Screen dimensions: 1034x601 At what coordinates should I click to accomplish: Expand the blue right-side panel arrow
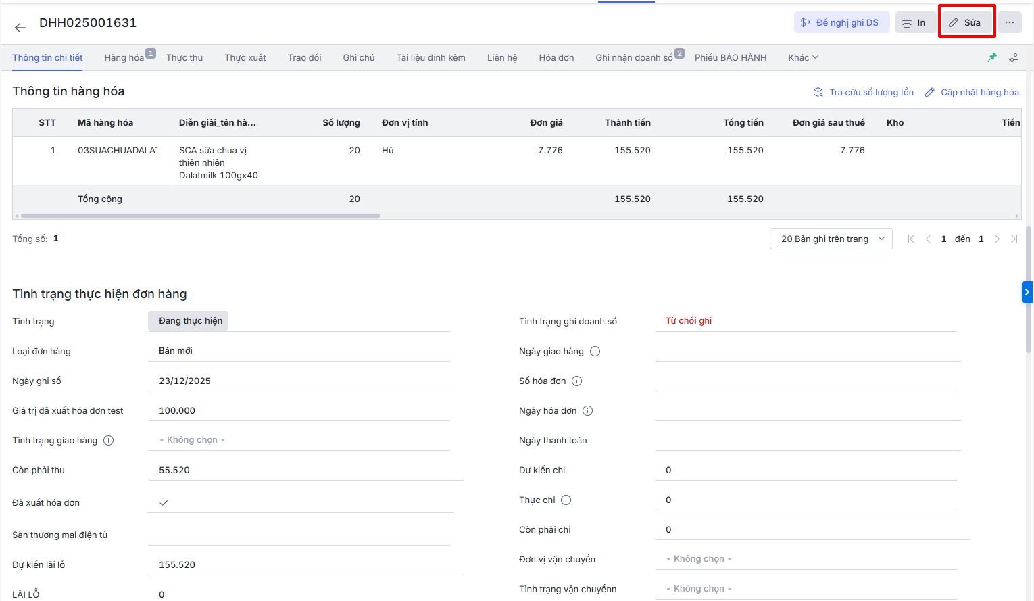click(x=1027, y=292)
